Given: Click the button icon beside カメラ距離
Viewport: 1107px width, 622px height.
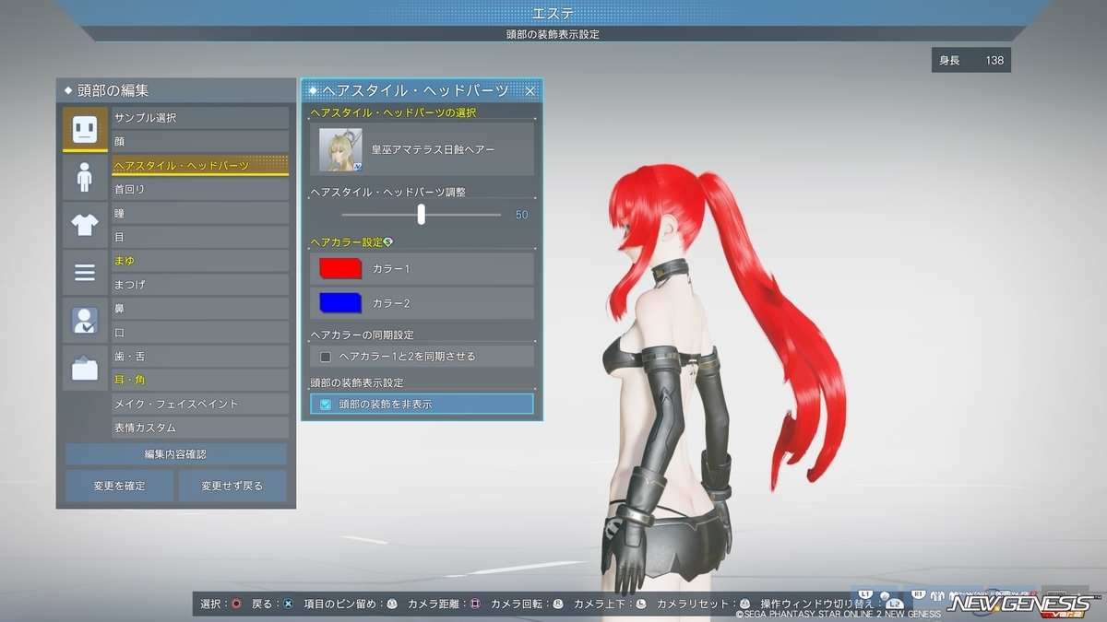Looking at the screenshot, I should [x=475, y=604].
